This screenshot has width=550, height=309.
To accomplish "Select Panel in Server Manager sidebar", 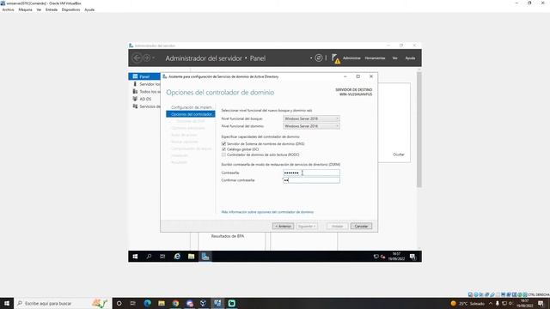I will pyautogui.click(x=144, y=76).
